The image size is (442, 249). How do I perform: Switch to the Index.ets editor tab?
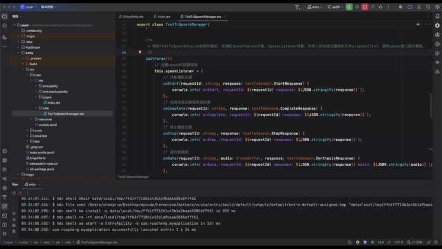tap(164, 17)
